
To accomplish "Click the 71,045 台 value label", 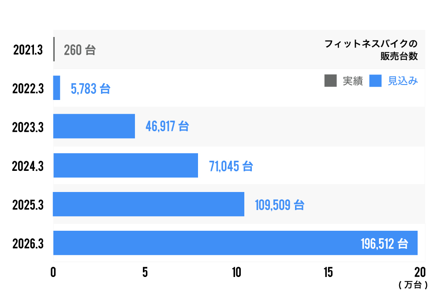I will (231, 166).
